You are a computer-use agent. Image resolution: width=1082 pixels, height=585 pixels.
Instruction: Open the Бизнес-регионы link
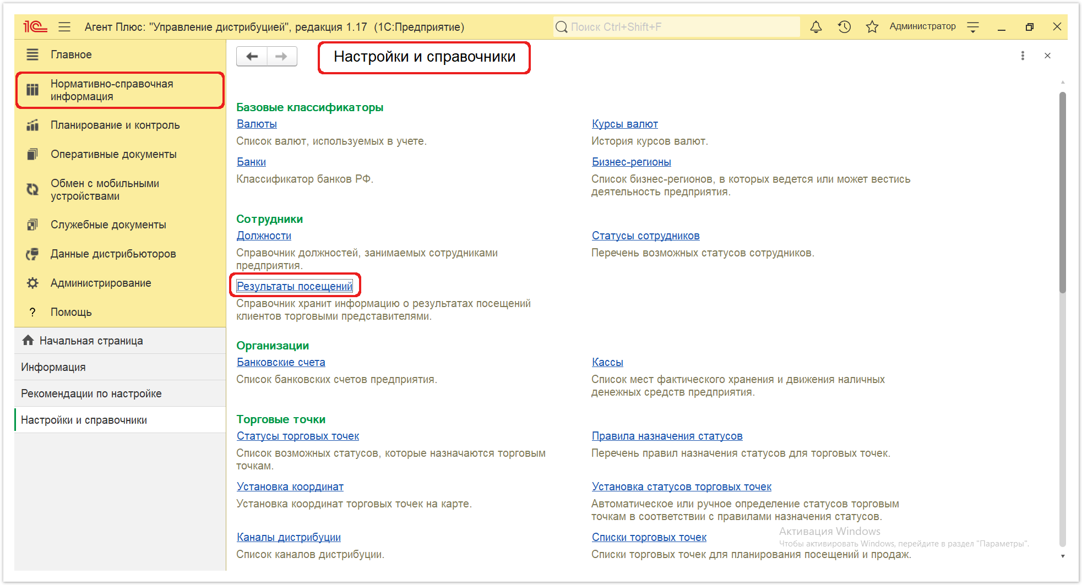tap(631, 162)
